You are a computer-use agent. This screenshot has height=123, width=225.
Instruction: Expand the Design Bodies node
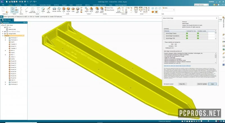(x=3, y=33)
